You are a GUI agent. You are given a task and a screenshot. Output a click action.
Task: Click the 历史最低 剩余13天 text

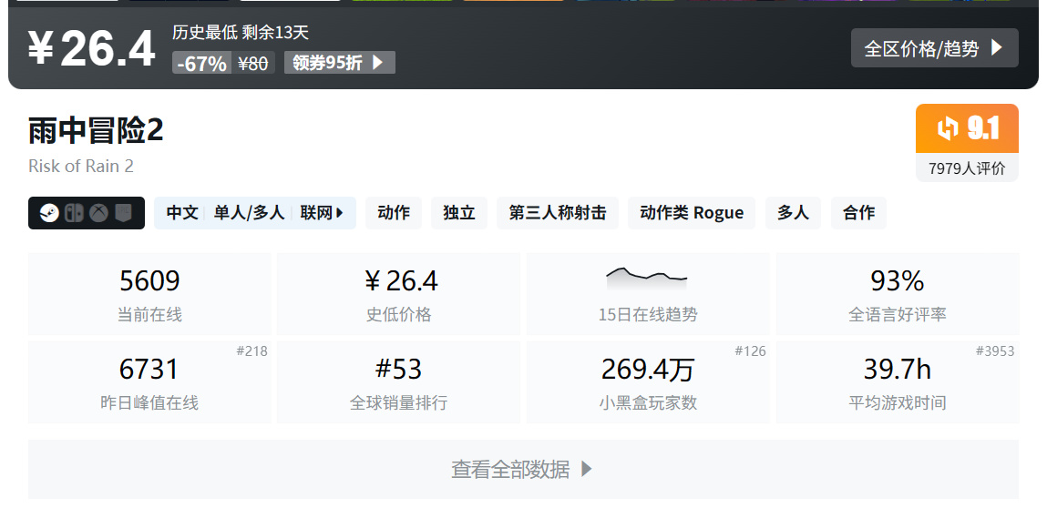click(241, 32)
